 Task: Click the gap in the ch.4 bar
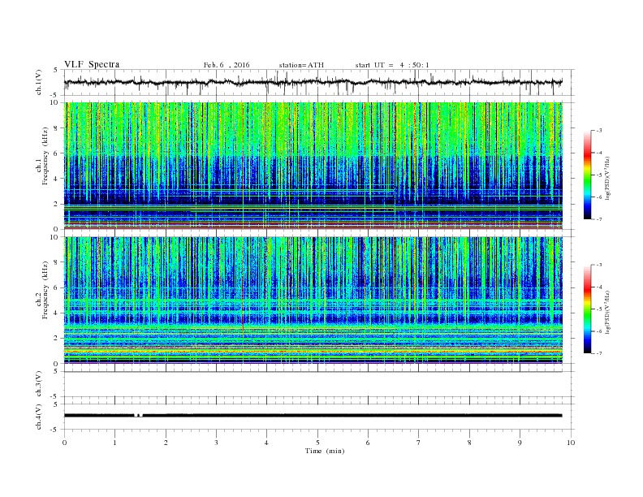pos(138,416)
